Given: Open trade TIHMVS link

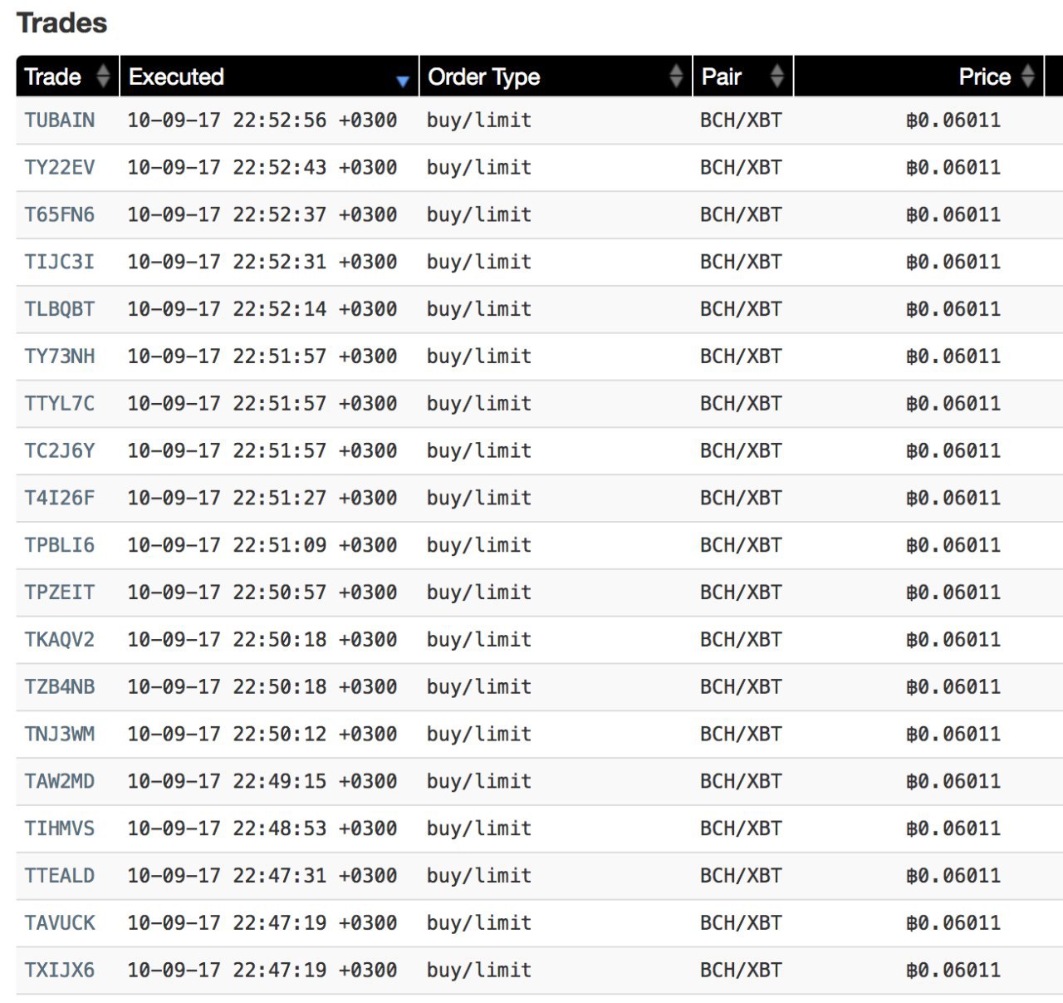Looking at the screenshot, I should [x=60, y=828].
